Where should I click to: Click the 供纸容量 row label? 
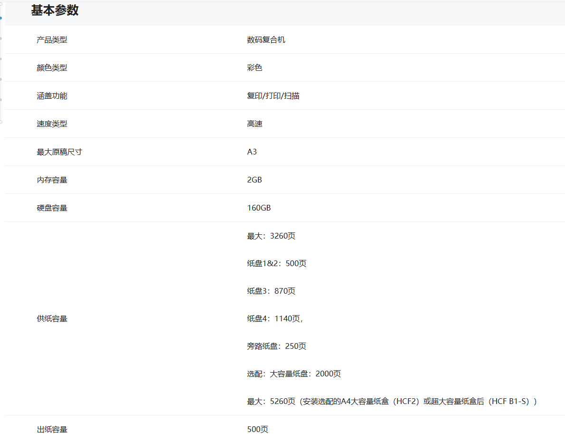tap(52, 319)
